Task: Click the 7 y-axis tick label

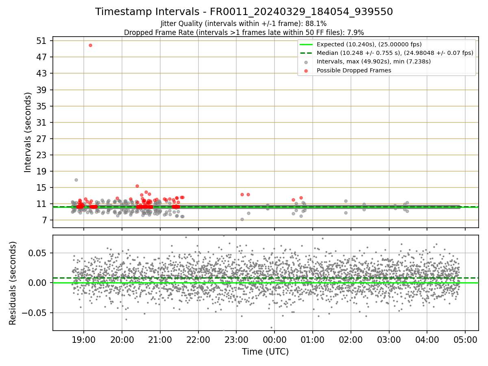Action: (45, 220)
